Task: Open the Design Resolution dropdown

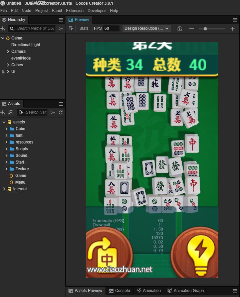Action: tap(147, 28)
